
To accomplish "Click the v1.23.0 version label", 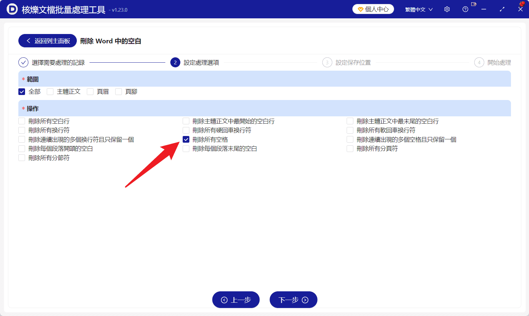I will click(118, 10).
